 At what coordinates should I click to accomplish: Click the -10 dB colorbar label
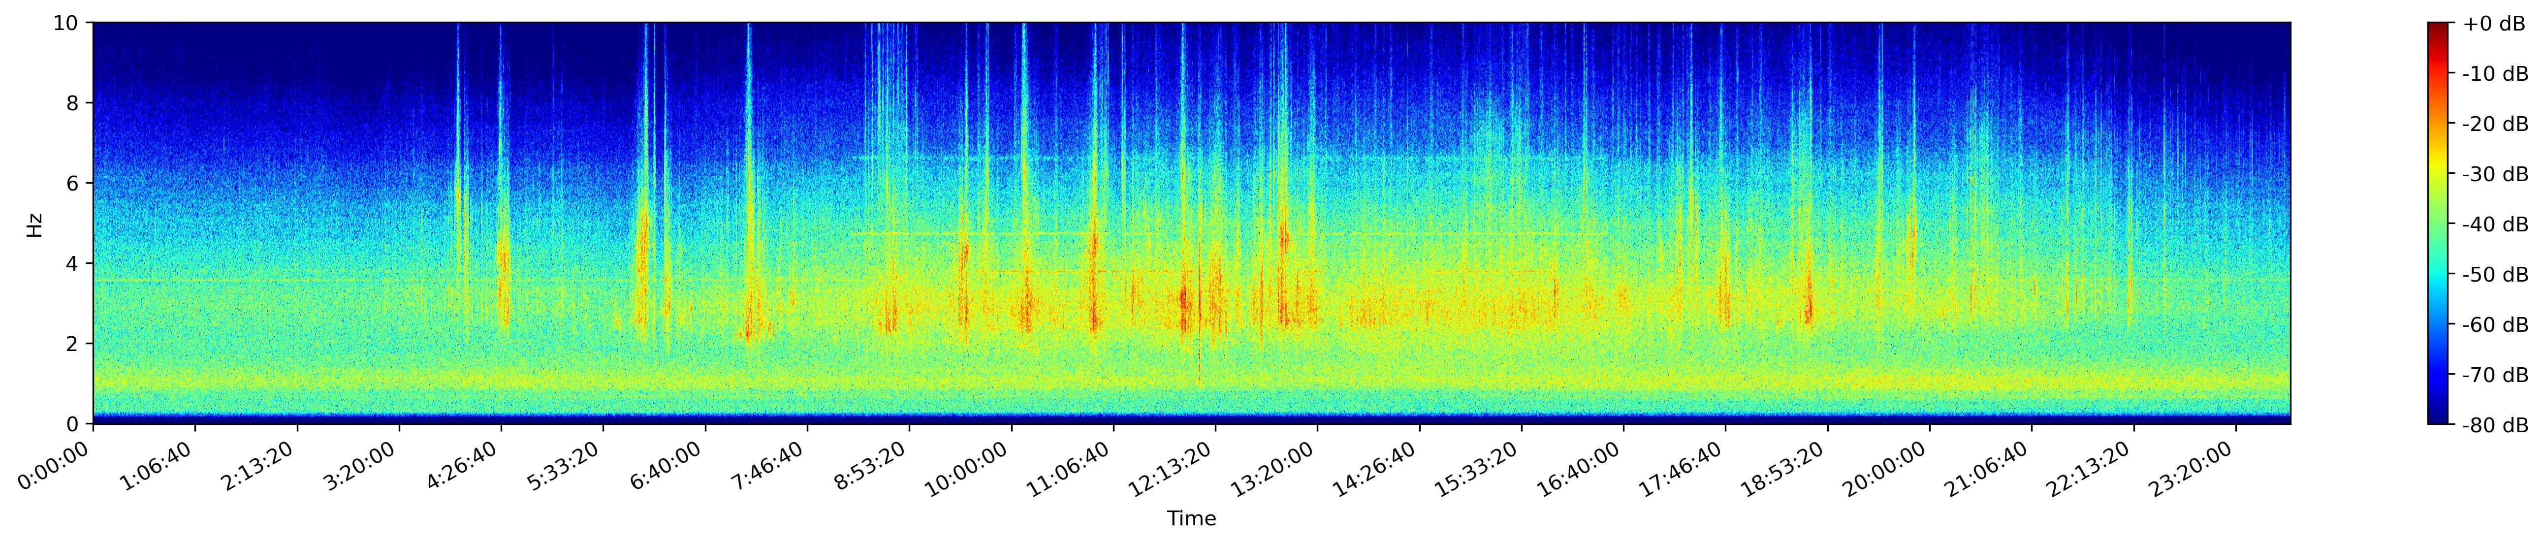click(2495, 74)
